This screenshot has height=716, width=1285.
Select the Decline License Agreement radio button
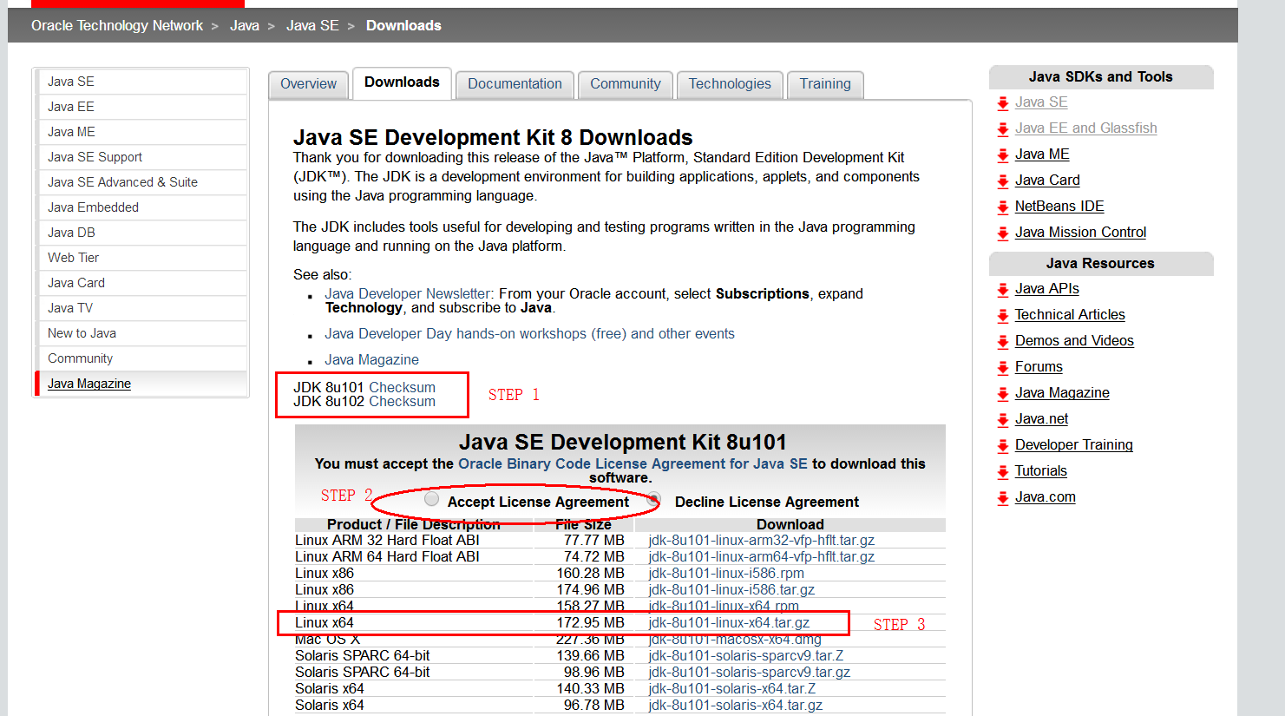point(653,499)
